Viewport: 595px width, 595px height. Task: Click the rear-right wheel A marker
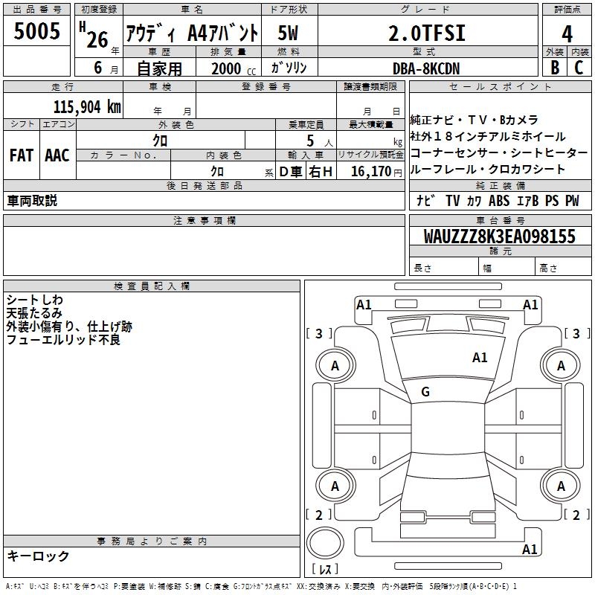tap(561, 486)
